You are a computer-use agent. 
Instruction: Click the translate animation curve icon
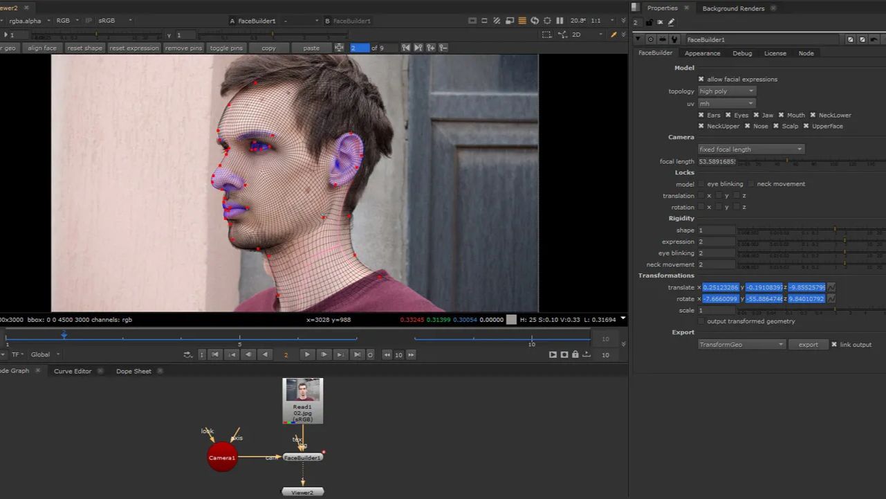831,287
